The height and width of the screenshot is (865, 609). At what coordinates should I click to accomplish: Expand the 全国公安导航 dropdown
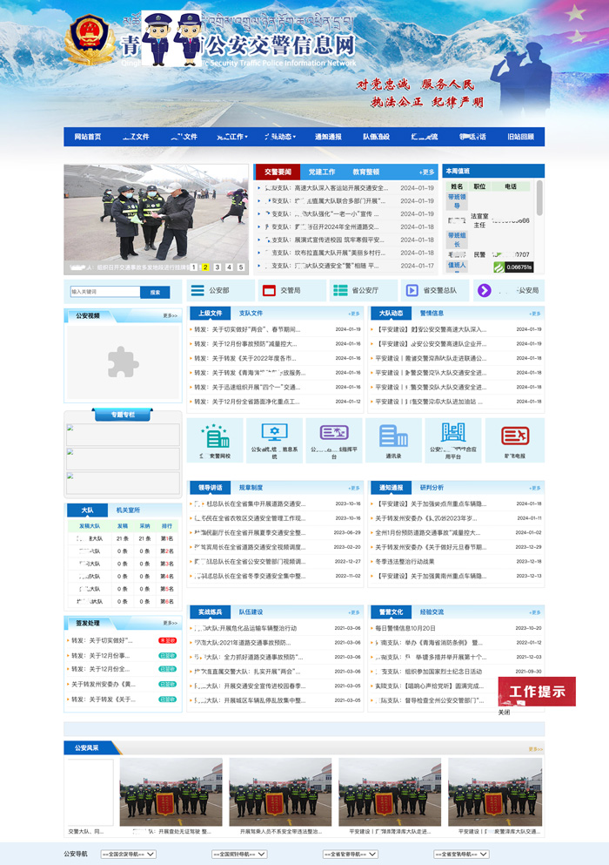pos(128,854)
